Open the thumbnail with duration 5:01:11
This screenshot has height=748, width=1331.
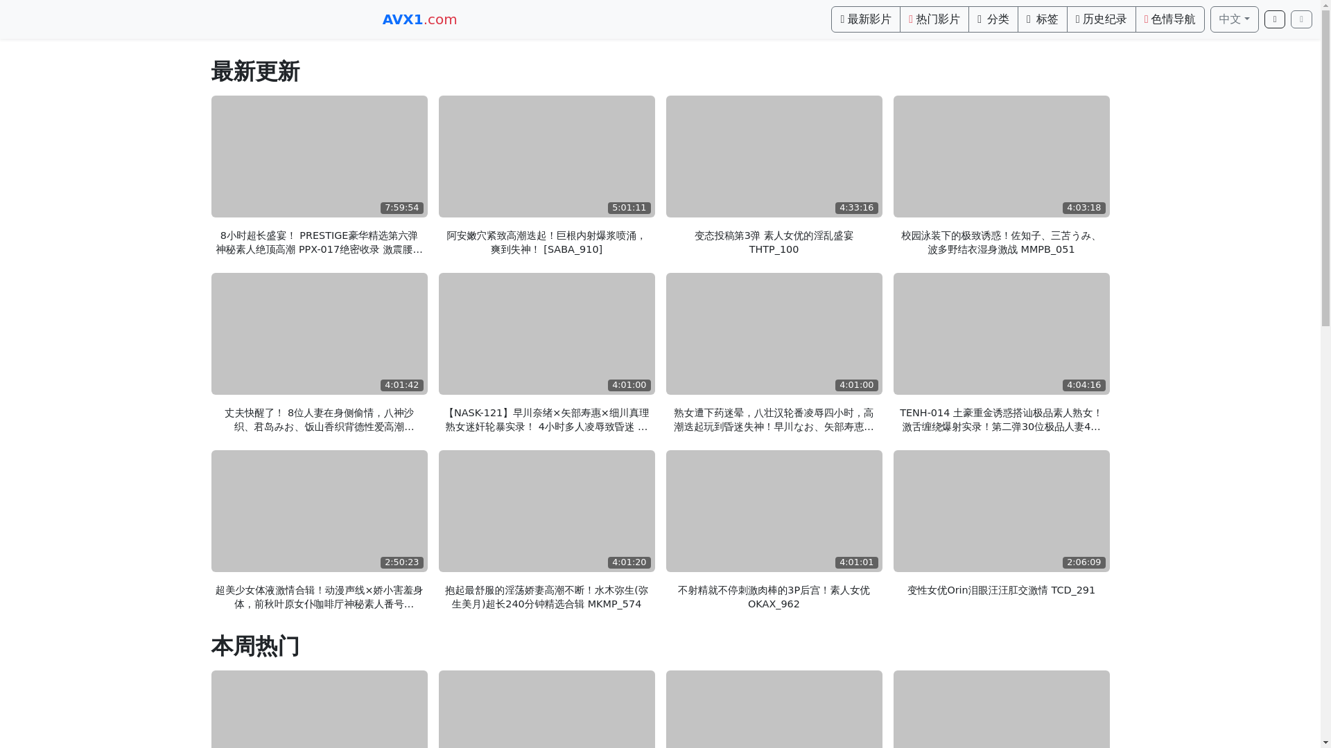click(x=546, y=157)
